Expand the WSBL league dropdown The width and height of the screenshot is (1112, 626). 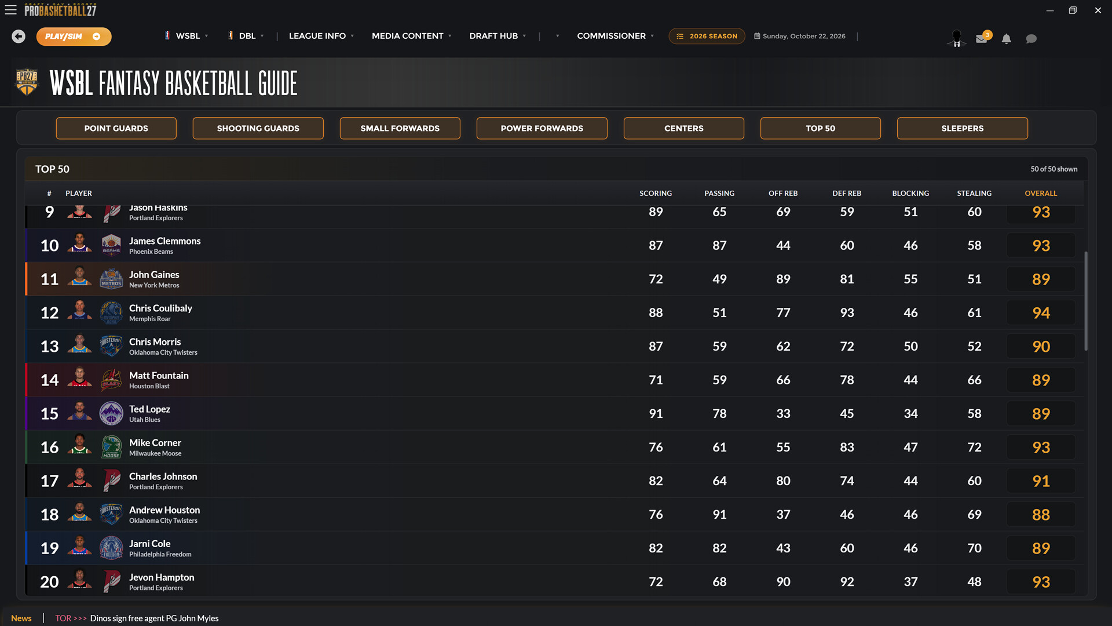[186, 36]
